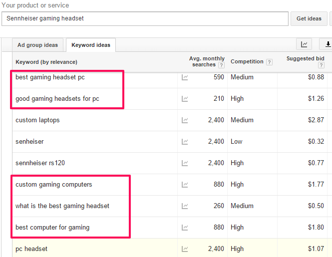Click the 590 monthly searches value

pos(219,77)
